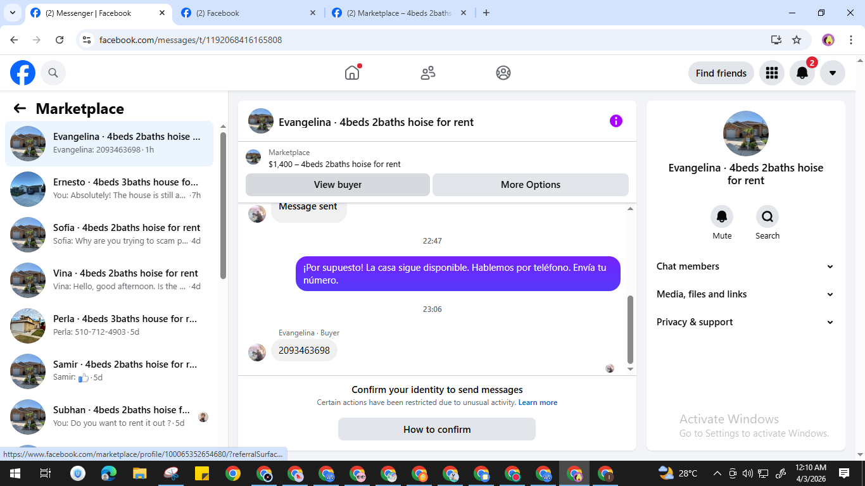The height and width of the screenshot is (486, 865).
Task: Open the account dropdown arrow
Action: [x=833, y=73]
